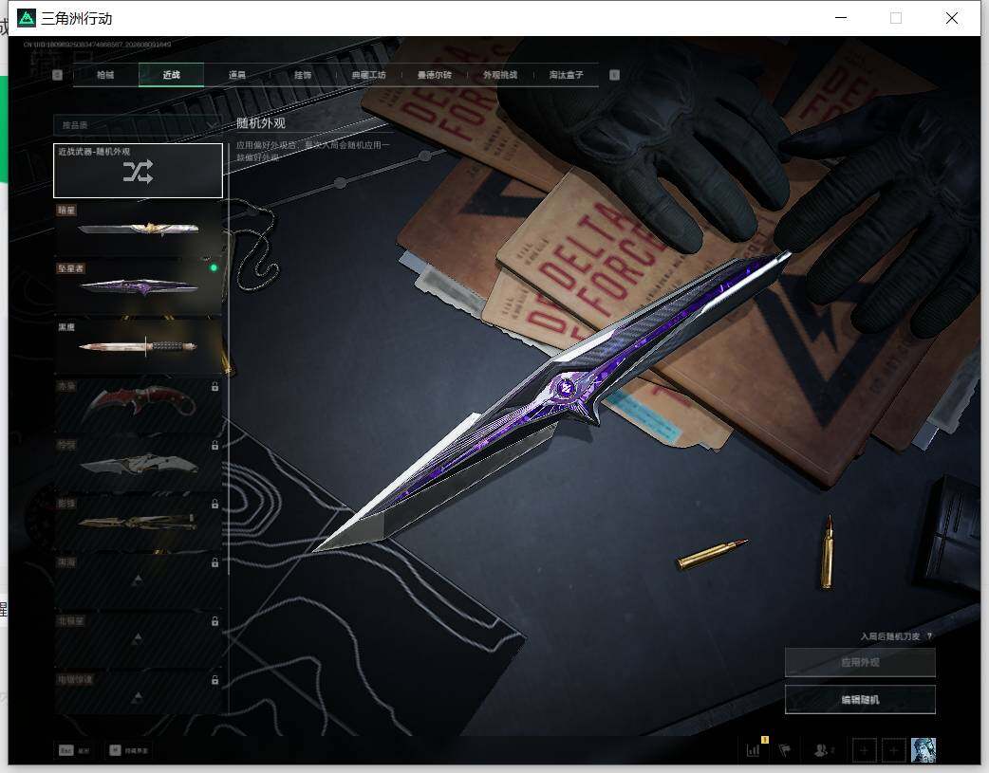Open help icon beside 入局后随机刀皮
Image resolution: width=989 pixels, height=773 pixels.
pos(930,636)
